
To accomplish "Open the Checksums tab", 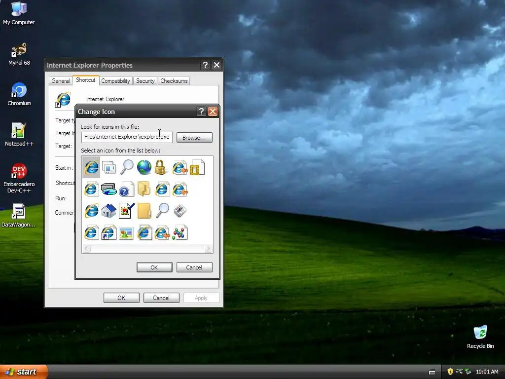I will coord(174,81).
